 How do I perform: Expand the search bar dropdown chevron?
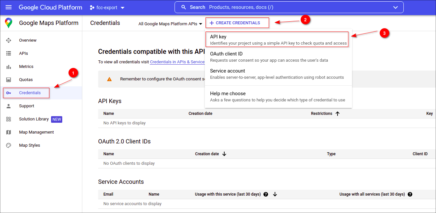395,8
